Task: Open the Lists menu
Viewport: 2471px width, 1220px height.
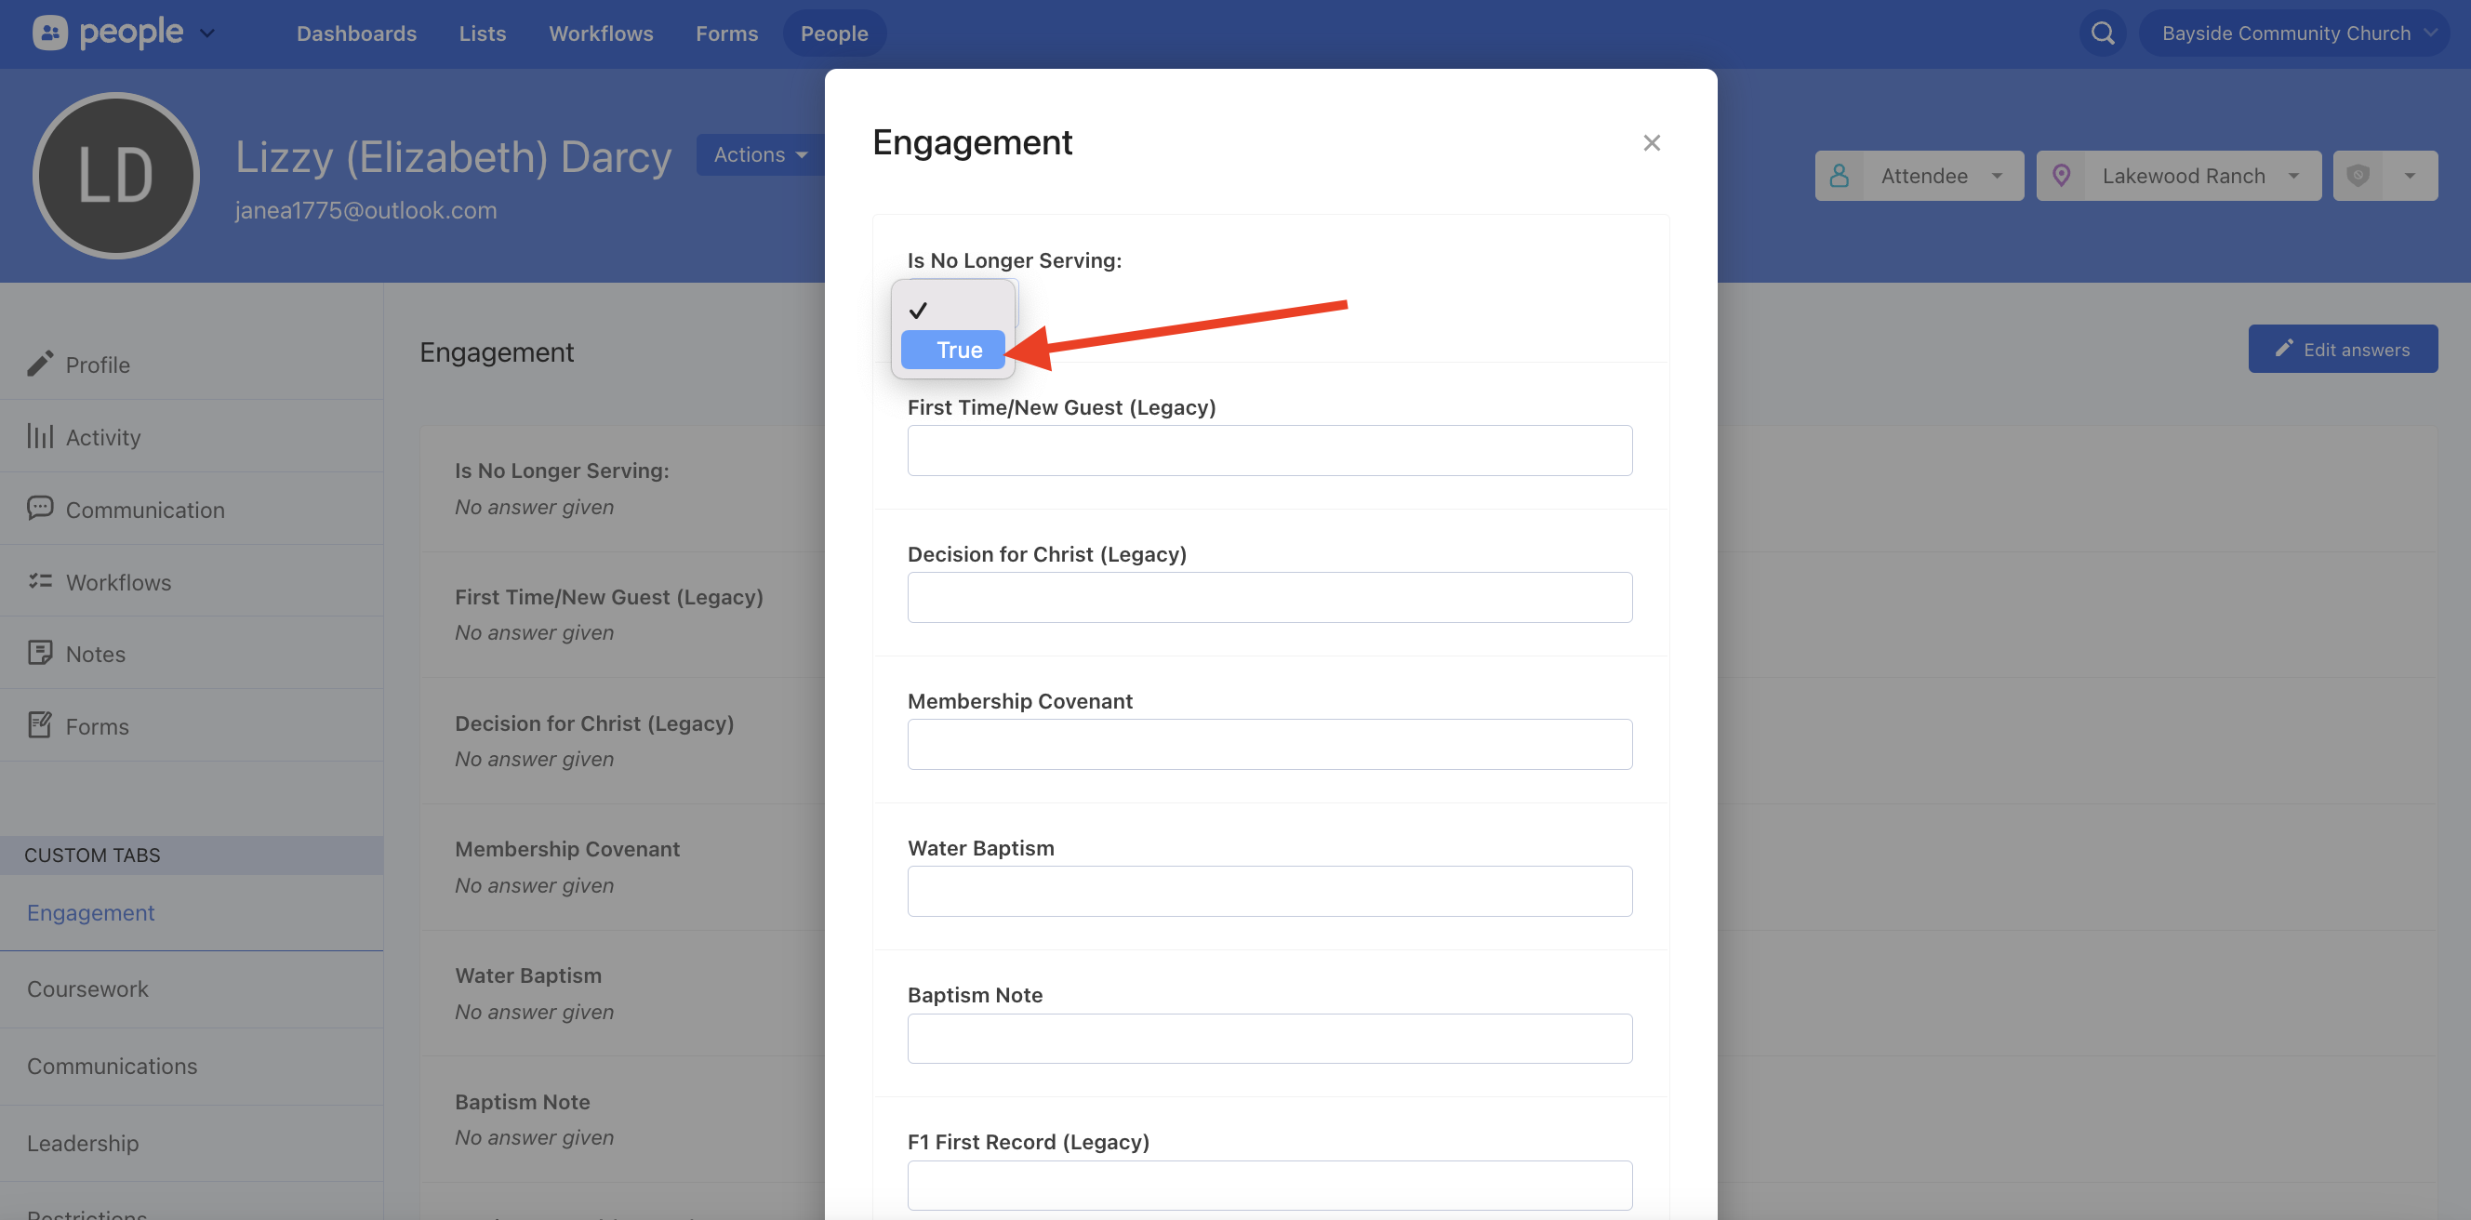Action: click(482, 33)
